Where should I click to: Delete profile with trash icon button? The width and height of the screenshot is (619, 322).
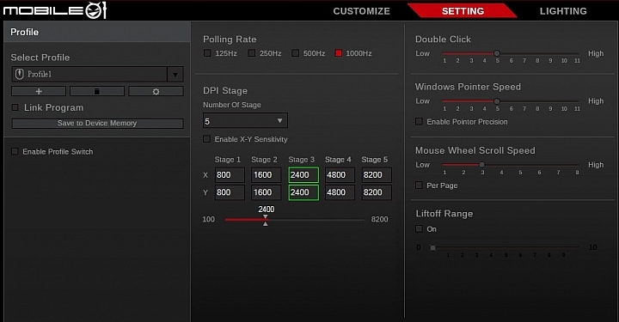point(97,91)
